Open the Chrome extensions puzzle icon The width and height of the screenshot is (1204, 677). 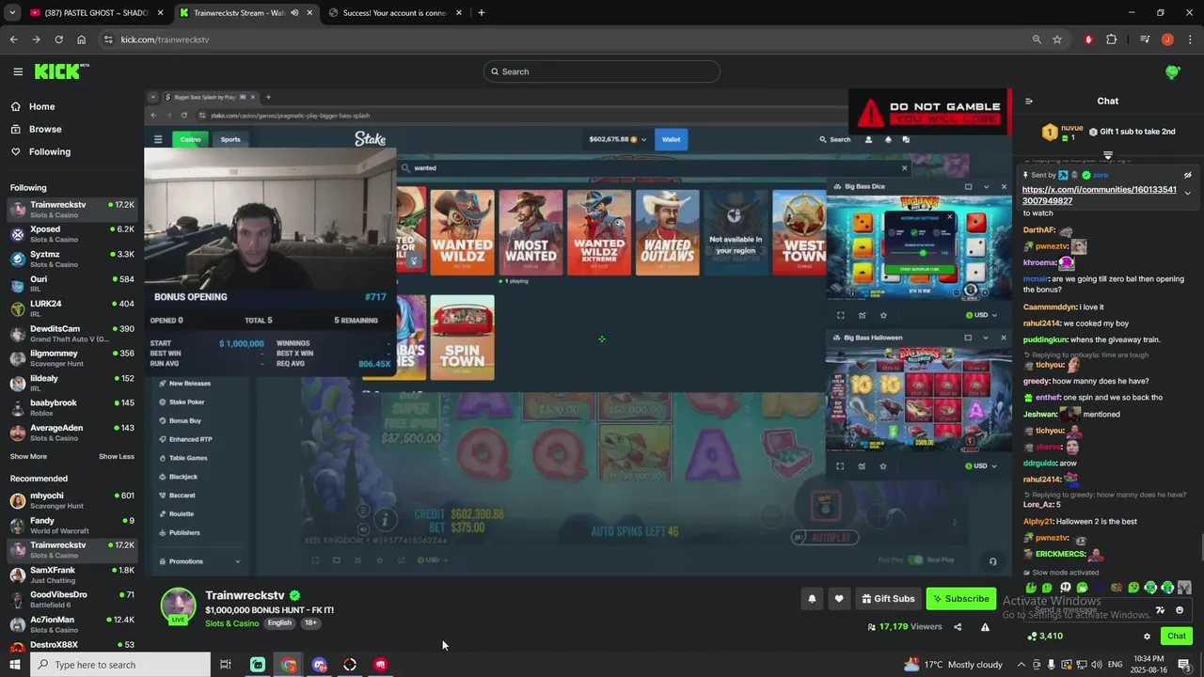coord(1111,39)
